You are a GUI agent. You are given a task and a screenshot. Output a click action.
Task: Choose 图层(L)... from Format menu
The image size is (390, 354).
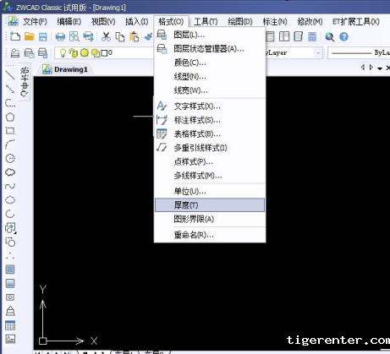point(210,35)
